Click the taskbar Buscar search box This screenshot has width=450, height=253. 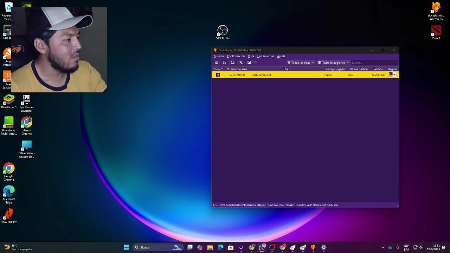tap(158, 247)
